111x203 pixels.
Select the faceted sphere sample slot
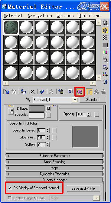73,58
